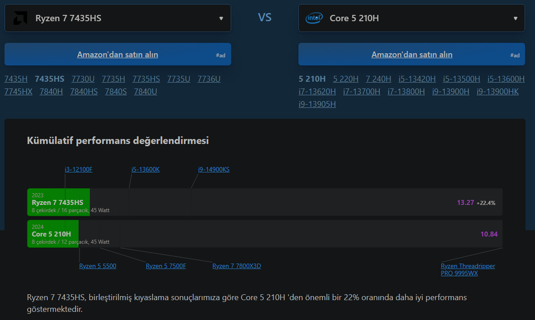Click the Intel logo icon in the right selector
Image resolution: width=535 pixels, height=320 pixels.
click(314, 18)
